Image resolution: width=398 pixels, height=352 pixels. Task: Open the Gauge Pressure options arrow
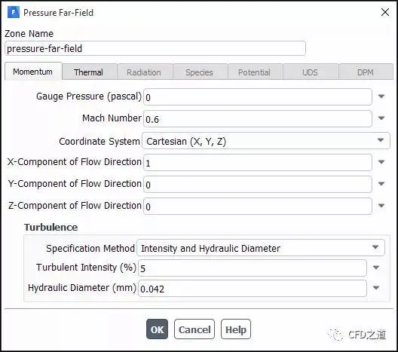pyautogui.click(x=381, y=96)
